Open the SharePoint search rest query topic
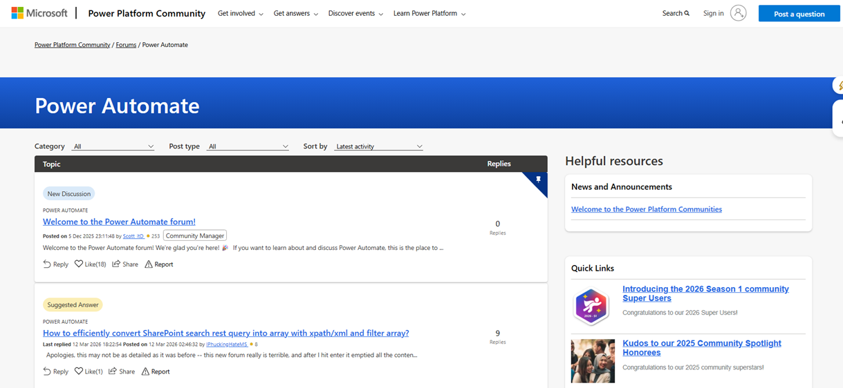The height and width of the screenshot is (388, 843). (x=225, y=333)
